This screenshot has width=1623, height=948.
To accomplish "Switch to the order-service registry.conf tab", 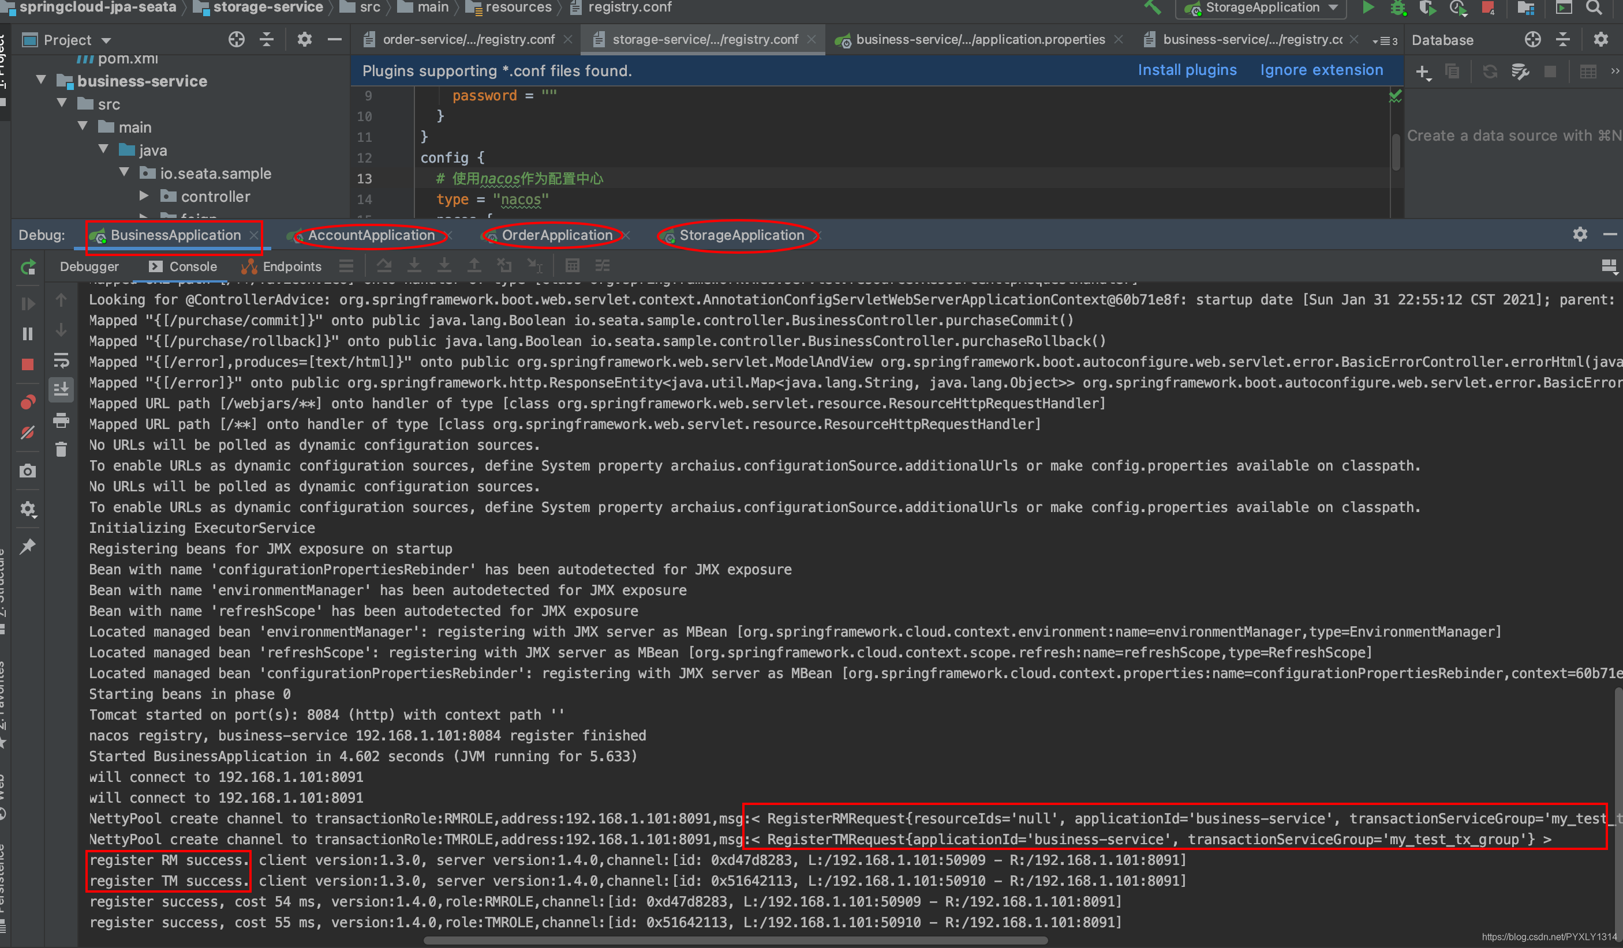I will pos(468,39).
